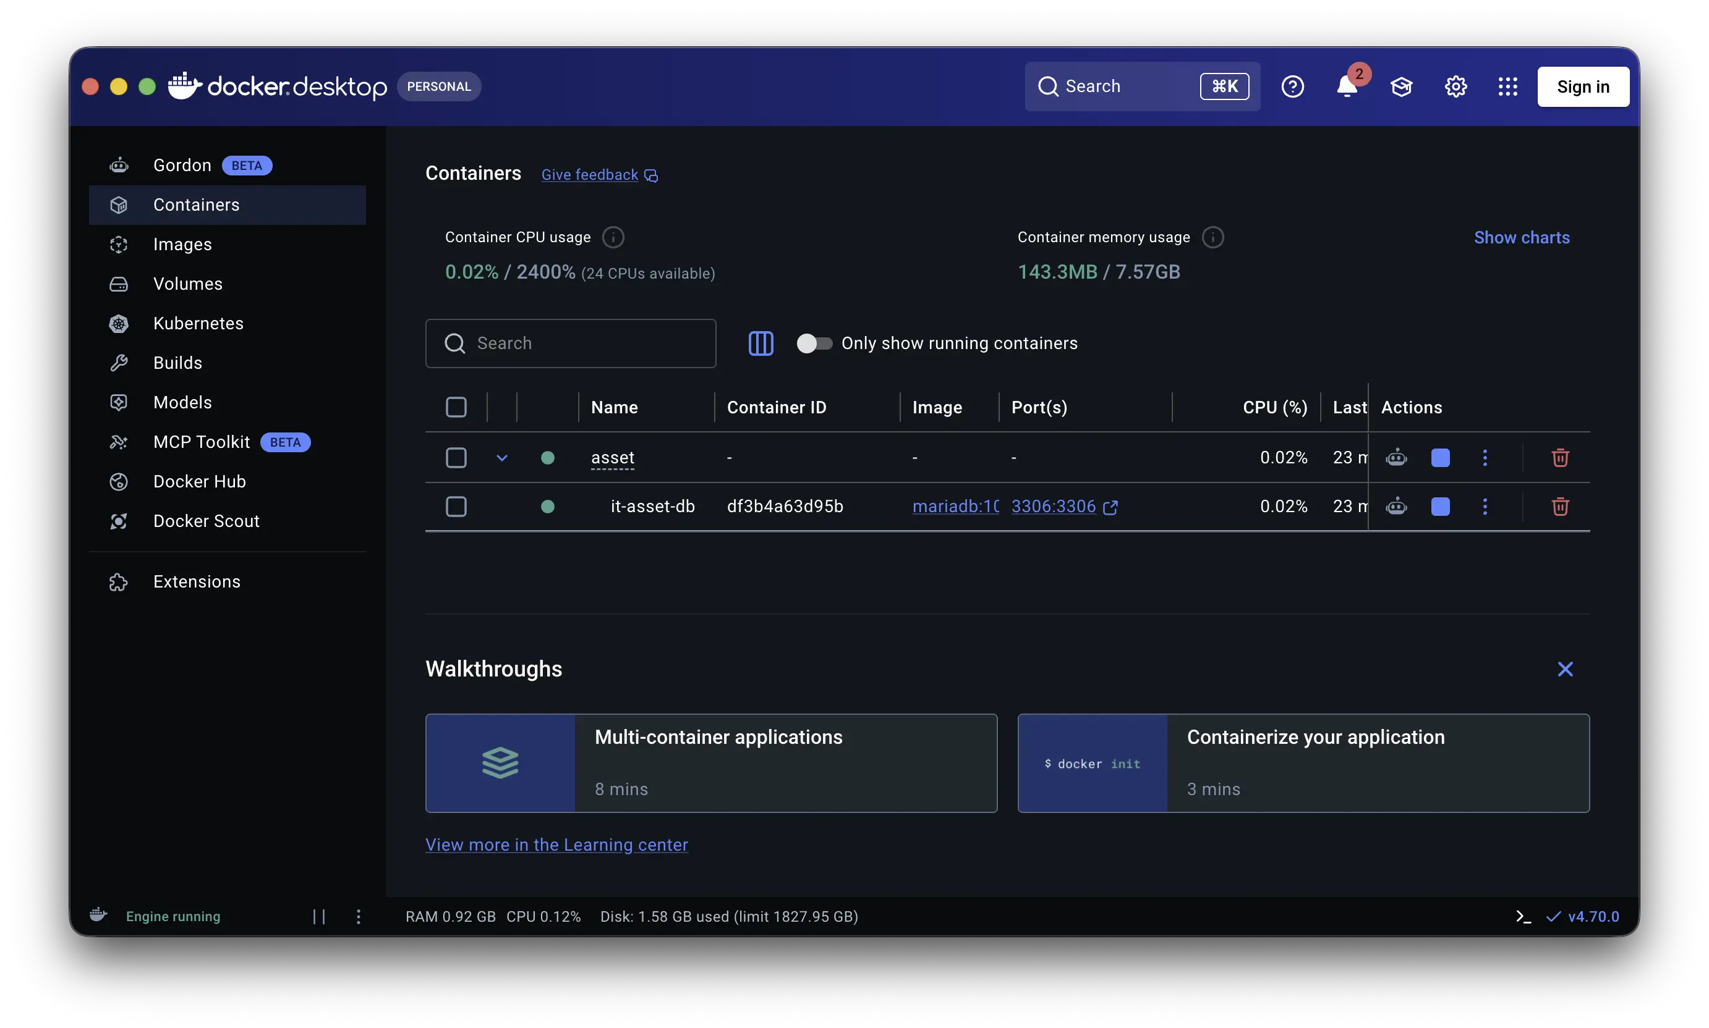Screen dimensions: 1709x1028
Task: Open the Volumes section
Action: (x=187, y=284)
